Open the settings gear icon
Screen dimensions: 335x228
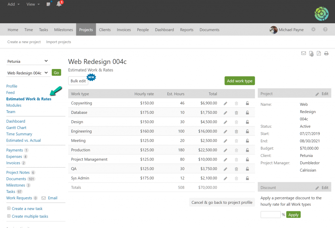[x=313, y=29]
